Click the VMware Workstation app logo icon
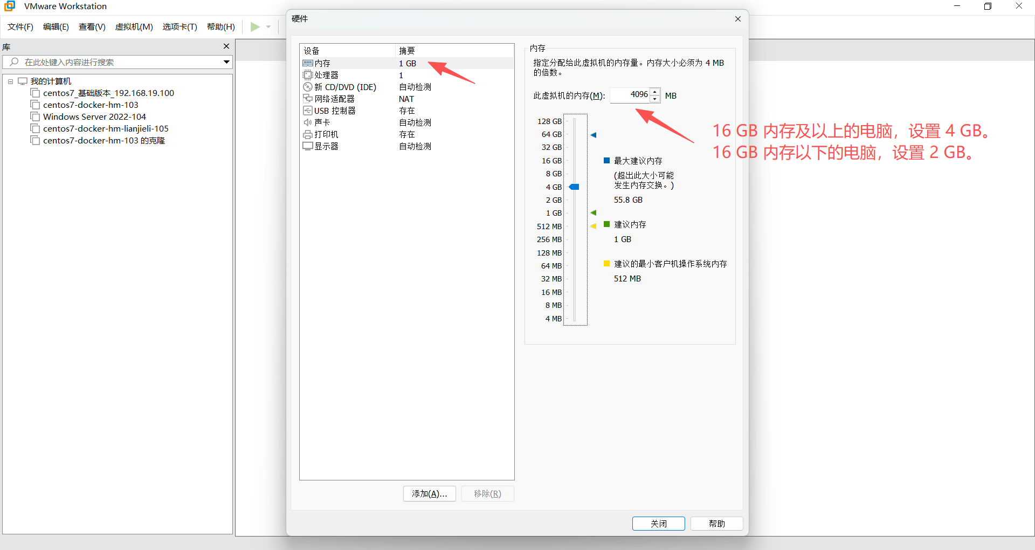Screen dimensions: 1035x550 pos(10,6)
